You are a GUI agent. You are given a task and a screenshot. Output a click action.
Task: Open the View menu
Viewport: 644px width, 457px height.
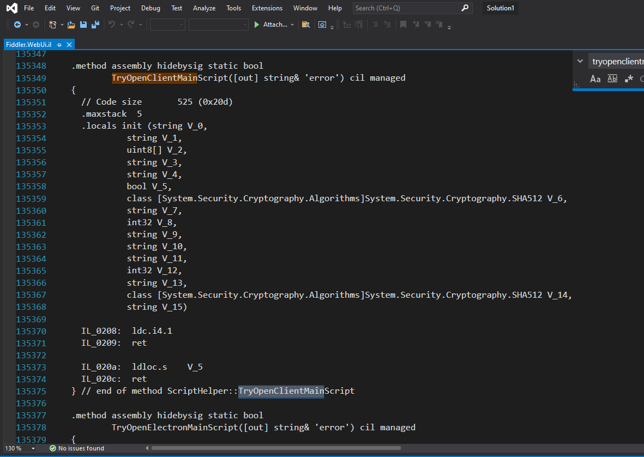click(73, 8)
